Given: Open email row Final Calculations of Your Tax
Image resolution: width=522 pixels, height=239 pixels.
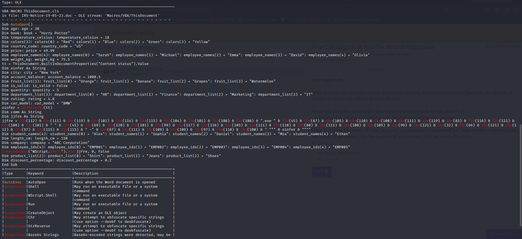Looking at the screenshot, I should click(203, 71).
